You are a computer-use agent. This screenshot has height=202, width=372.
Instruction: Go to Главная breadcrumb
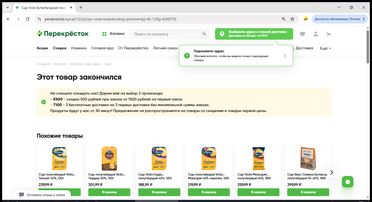click(x=43, y=64)
